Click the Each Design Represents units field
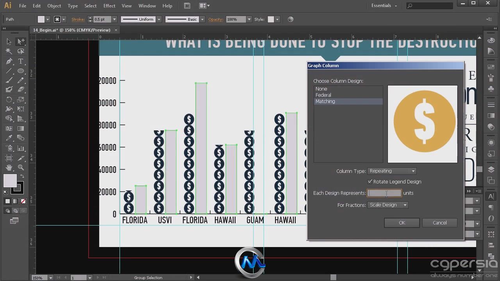Viewport: 500px width, 281px height. point(384,193)
